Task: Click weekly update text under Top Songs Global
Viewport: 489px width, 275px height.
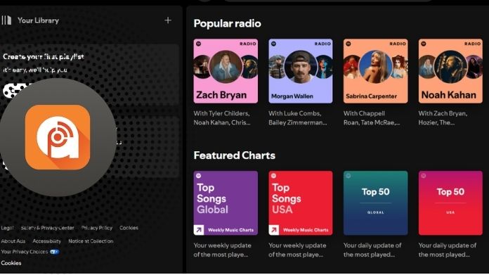Action: point(222,250)
